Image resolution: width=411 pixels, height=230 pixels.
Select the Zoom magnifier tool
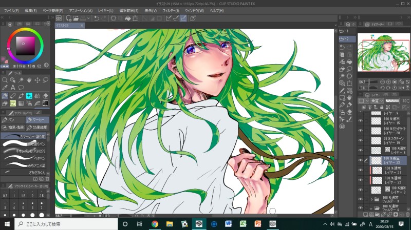(5, 80)
